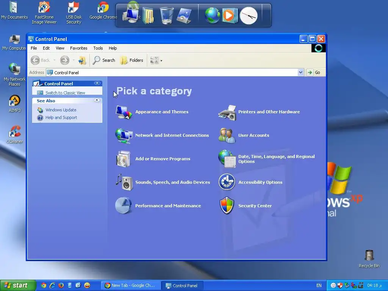Screen dimensions: 388x291
Task: Click the Date, Time, Language globe icon
Action: coord(227,159)
